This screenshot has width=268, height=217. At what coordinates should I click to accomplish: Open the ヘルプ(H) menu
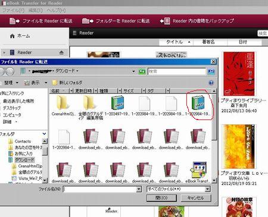tap(57, 10)
